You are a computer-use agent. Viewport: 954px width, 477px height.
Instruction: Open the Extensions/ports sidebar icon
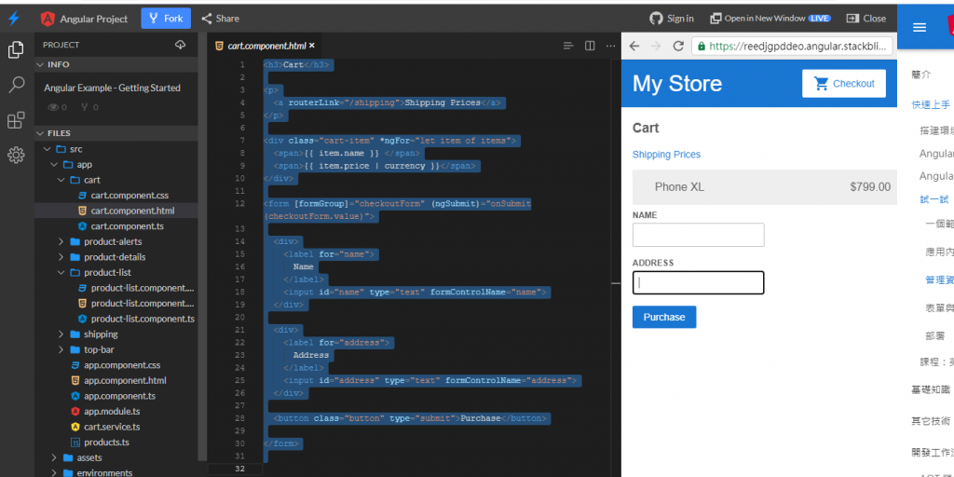(x=16, y=120)
